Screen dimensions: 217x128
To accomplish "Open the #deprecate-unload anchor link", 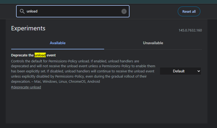I will [26, 87].
